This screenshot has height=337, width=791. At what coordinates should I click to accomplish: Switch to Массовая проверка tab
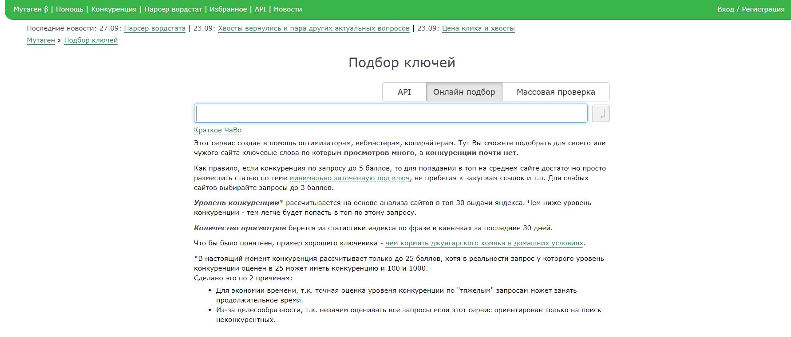[556, 92]
